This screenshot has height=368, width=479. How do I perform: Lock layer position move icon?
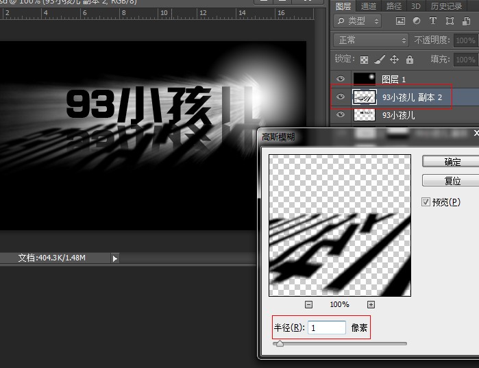[395, 60]
